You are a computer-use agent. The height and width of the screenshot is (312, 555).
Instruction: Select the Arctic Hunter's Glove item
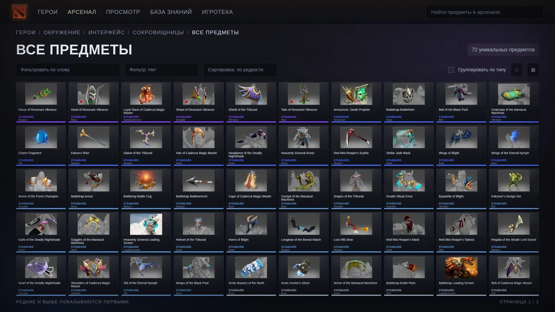click(x=304, y=276)
